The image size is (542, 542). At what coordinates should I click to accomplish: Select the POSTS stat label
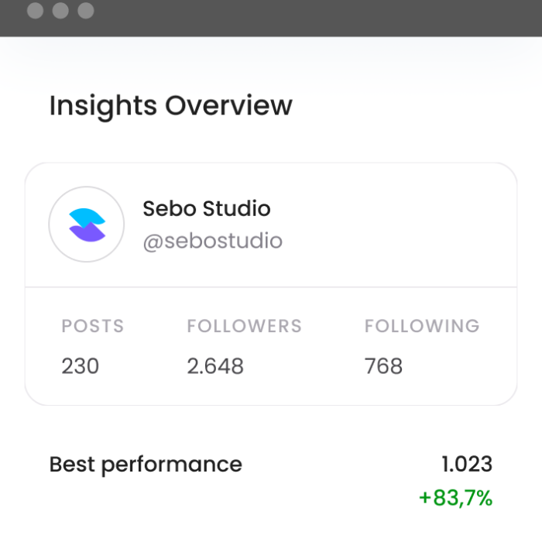click(x=93, y=326)
